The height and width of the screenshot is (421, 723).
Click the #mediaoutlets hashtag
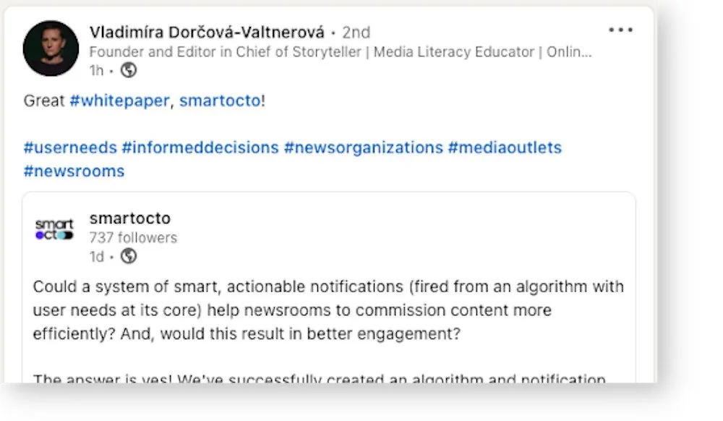[506, 148]
